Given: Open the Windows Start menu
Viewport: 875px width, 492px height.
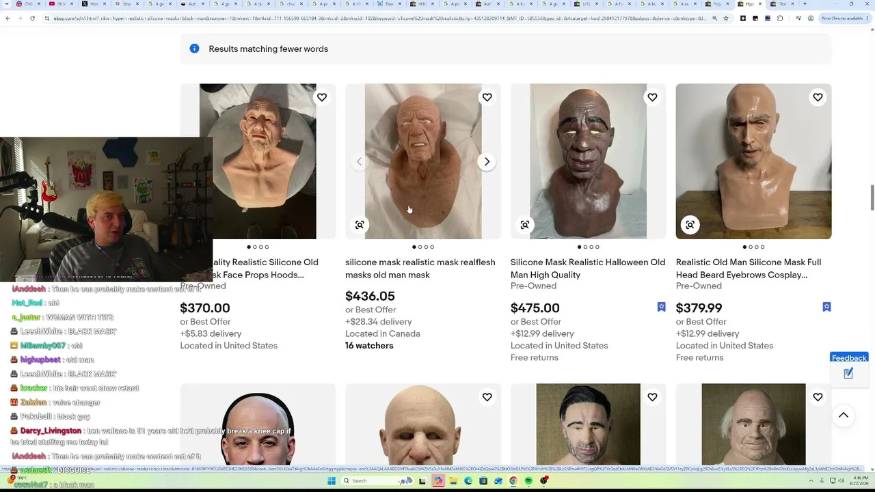Looking at the screenshot, I should (x=332, y=481).
